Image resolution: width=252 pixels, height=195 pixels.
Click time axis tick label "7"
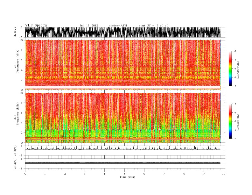(164, 174)
